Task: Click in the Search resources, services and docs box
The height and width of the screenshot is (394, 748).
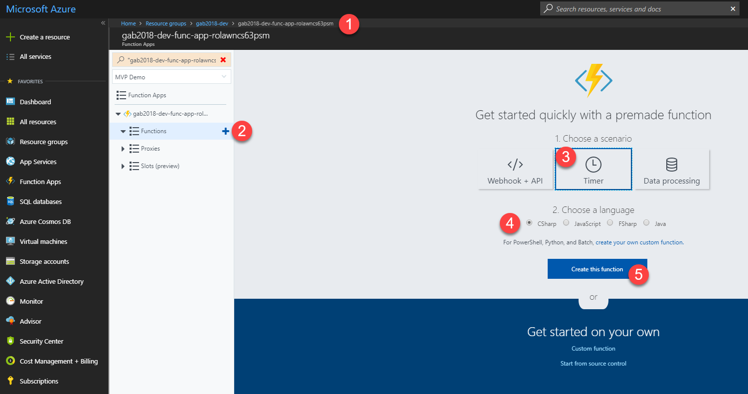Action: tap(640, 8)
